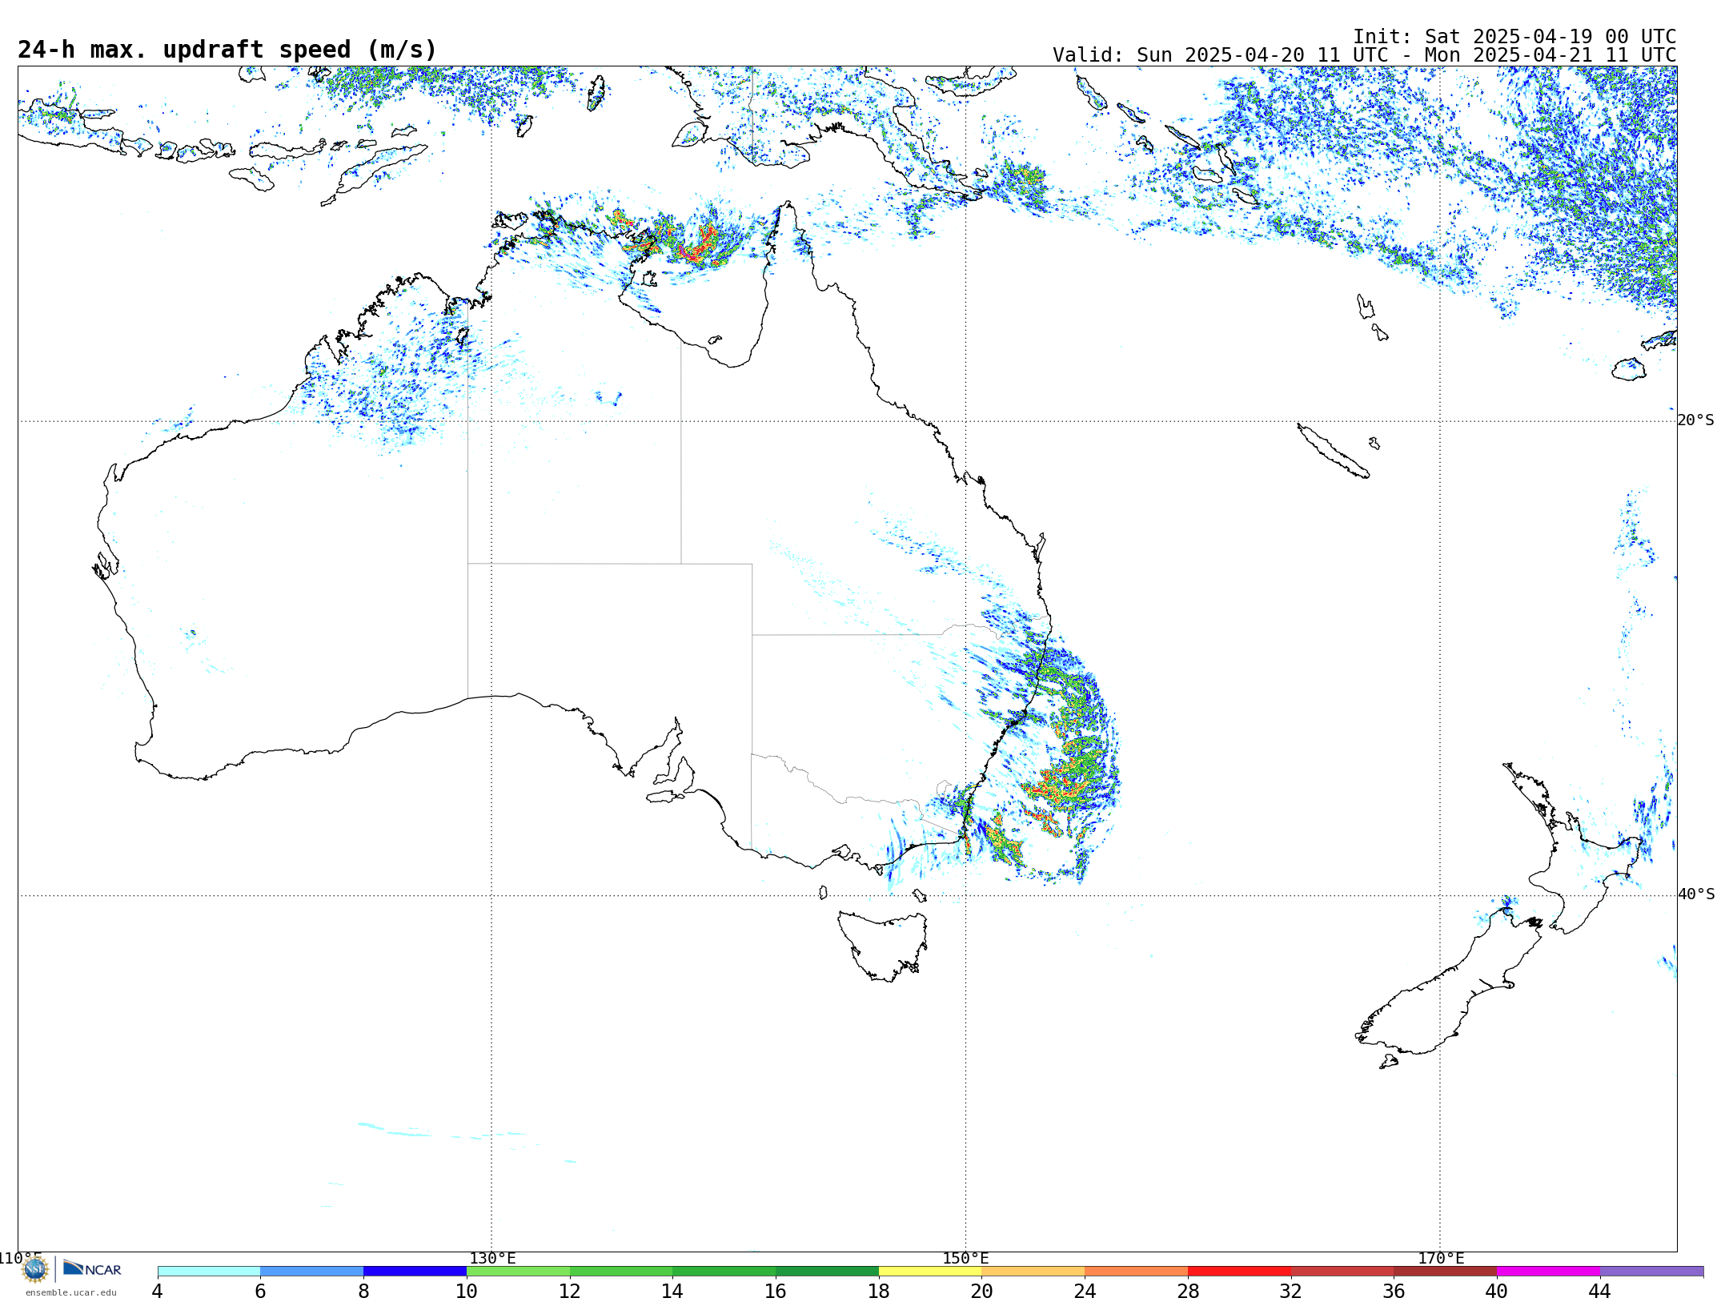
Task: Click New Caledonia island outline
Action: pyautogui.click(x=1332, y=451)
